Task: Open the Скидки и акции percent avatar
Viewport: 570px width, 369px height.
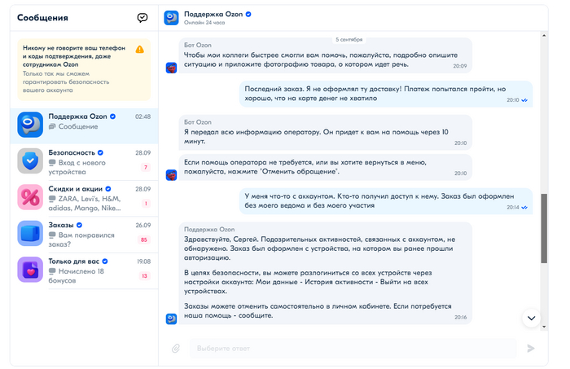Action: coord(30,197)
